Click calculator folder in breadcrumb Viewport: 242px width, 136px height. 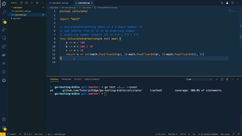pos(54,8)
